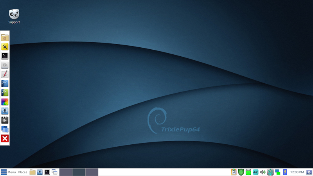This screenshot has width=313, height=176.
Task: Click the green firewall shield tray icon
Action: click(x=241, y=172)
